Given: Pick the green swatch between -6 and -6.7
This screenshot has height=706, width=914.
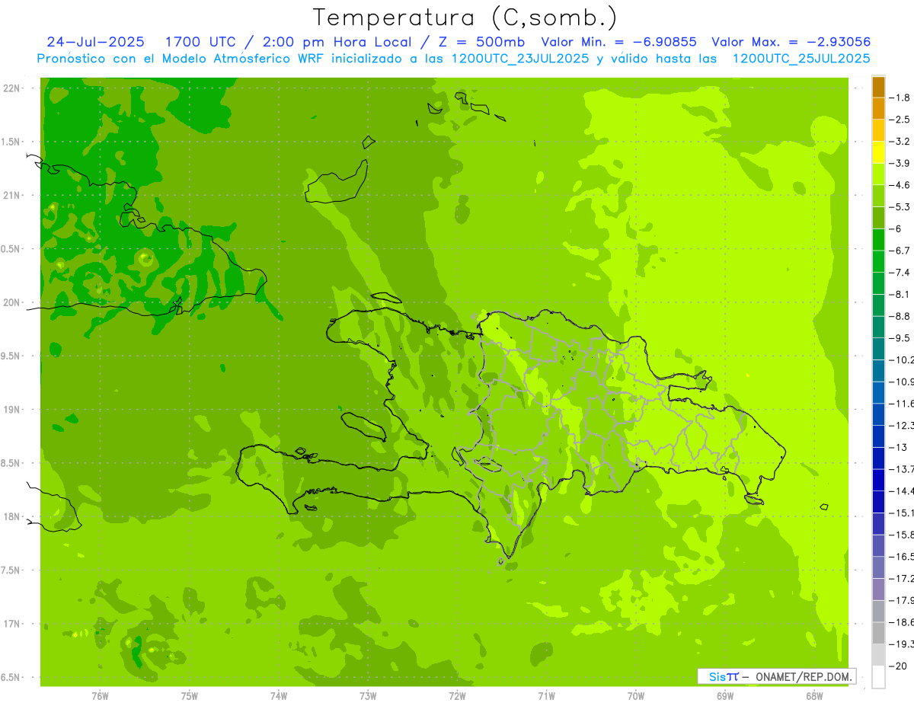Looking at the screenshot, I should pyautogui.click(x=878, y=240).
